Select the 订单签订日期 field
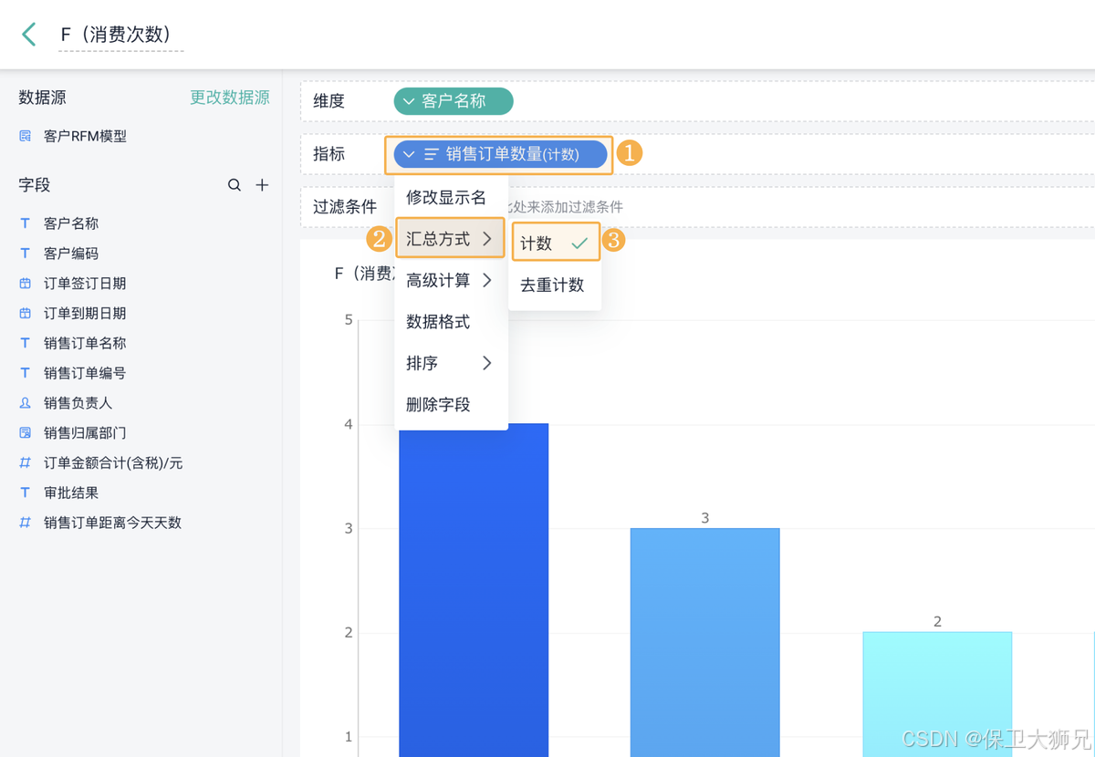The width and height of the screenshot is (1095, 757). click(x=85, y=284)
